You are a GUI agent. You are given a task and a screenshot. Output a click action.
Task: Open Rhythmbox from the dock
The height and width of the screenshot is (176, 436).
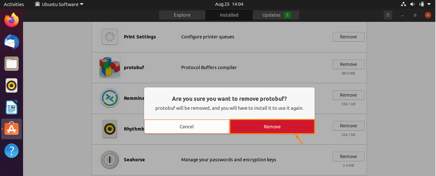12,85
